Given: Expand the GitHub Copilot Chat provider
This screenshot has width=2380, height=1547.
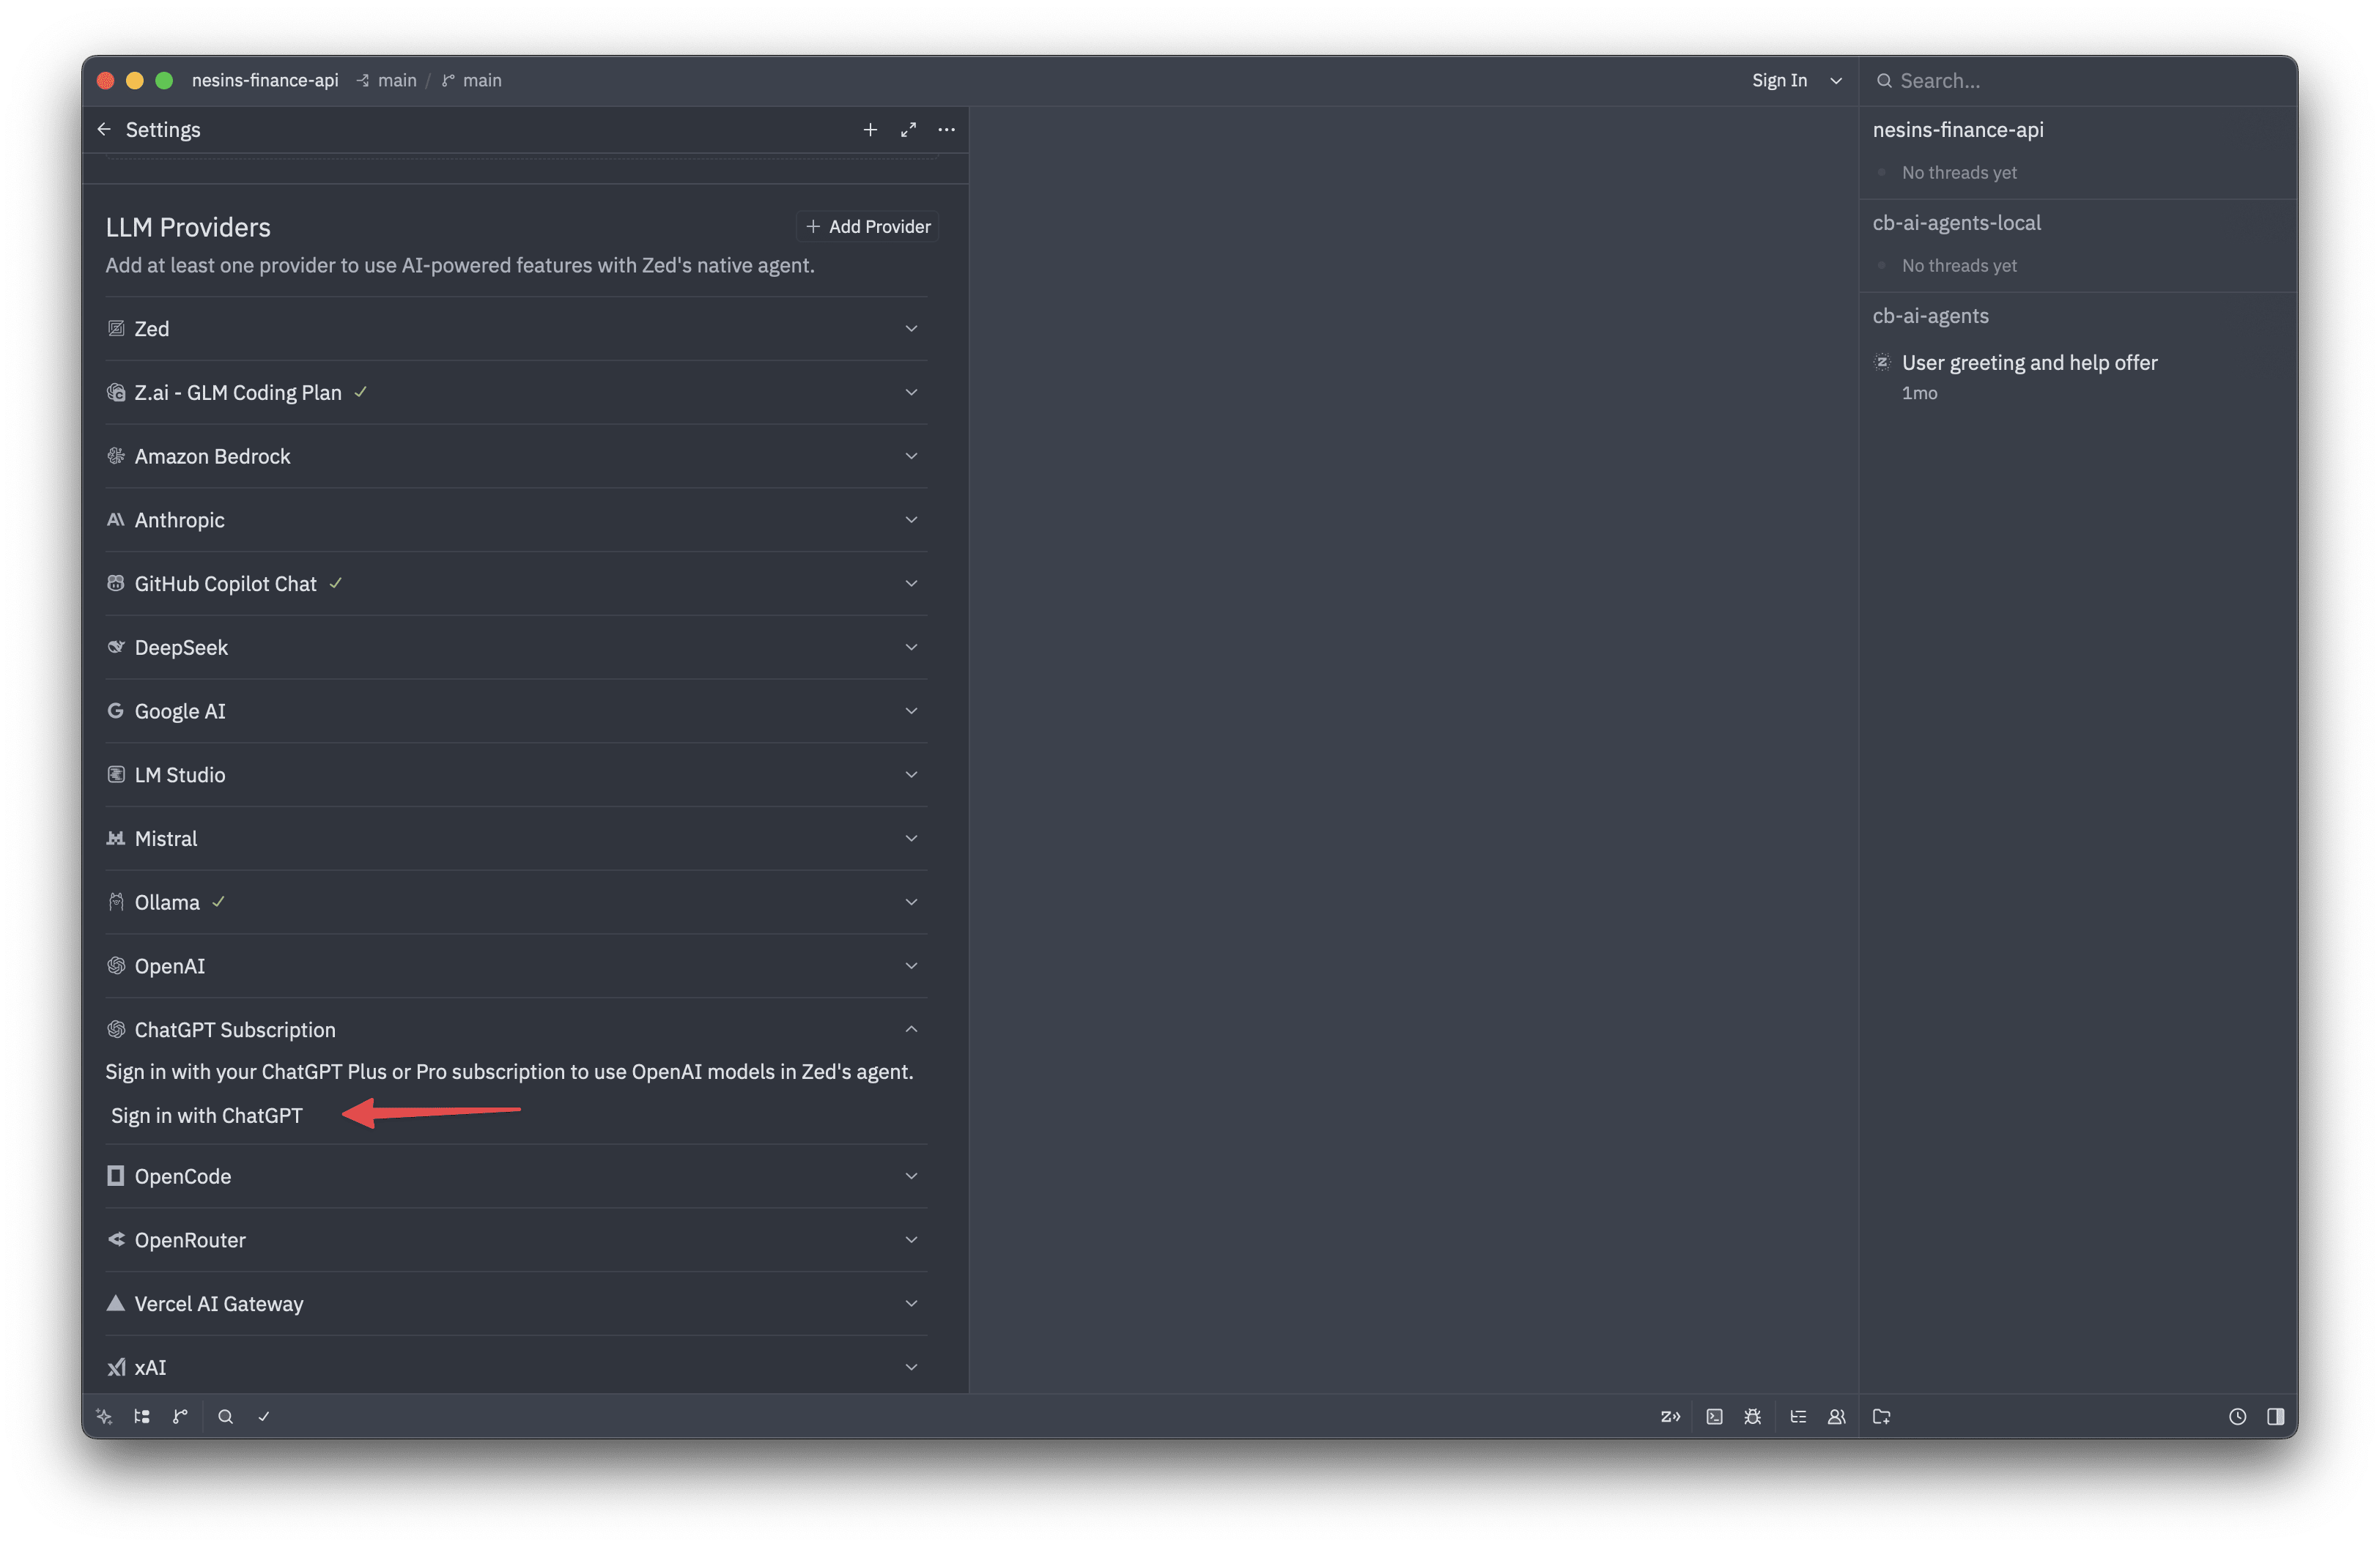Looking at the screenshot, I should click(x=516, y=584).
